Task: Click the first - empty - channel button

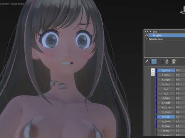Action: (x=166, y=131)
